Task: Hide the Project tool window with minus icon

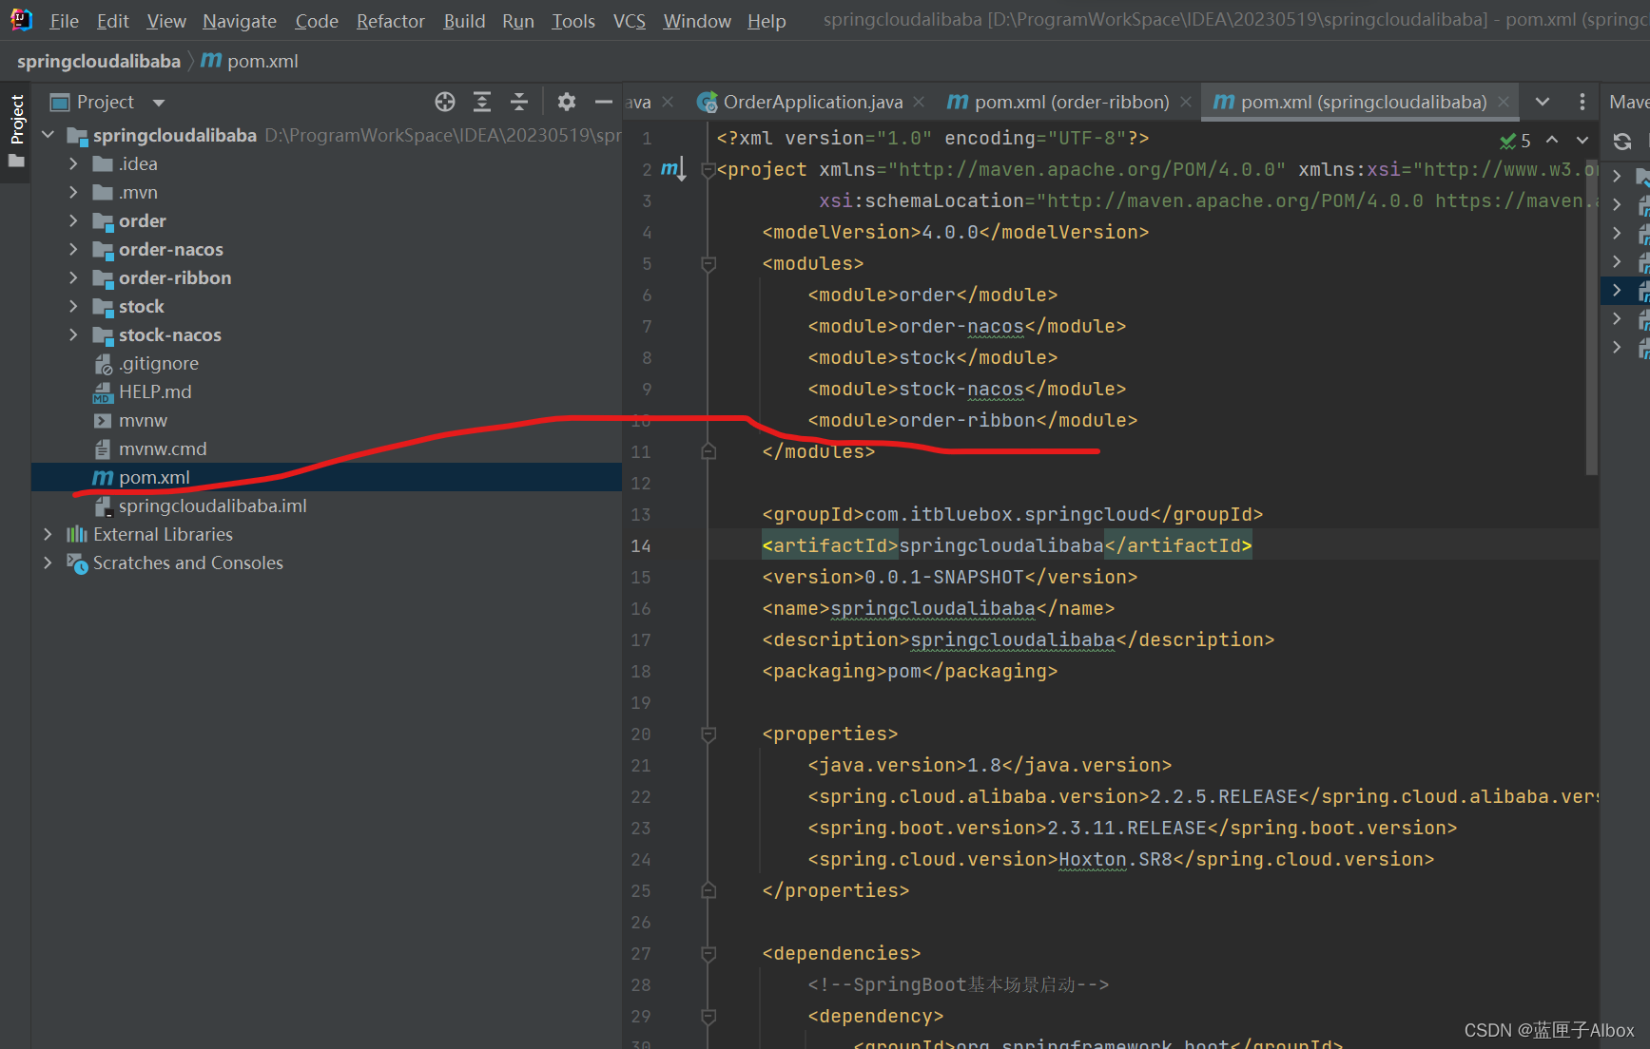Action: click(603, 102)
